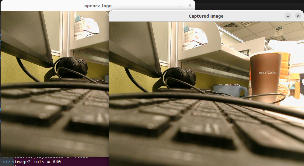
Task: Close the opencv_logo window
Action: pyautogui.click(x=190, y=5)
